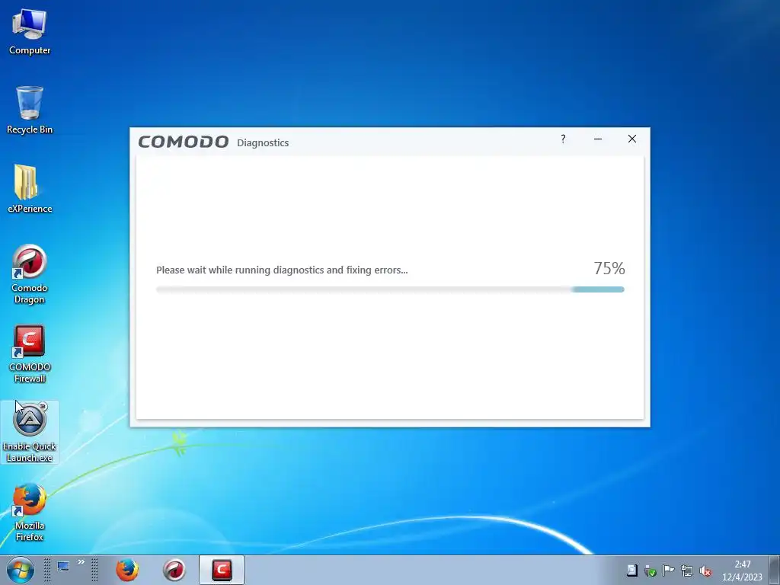Minimize the COMODO Diagnostics window
Viewport: 780px width, 585px height.
coord(598,139)
